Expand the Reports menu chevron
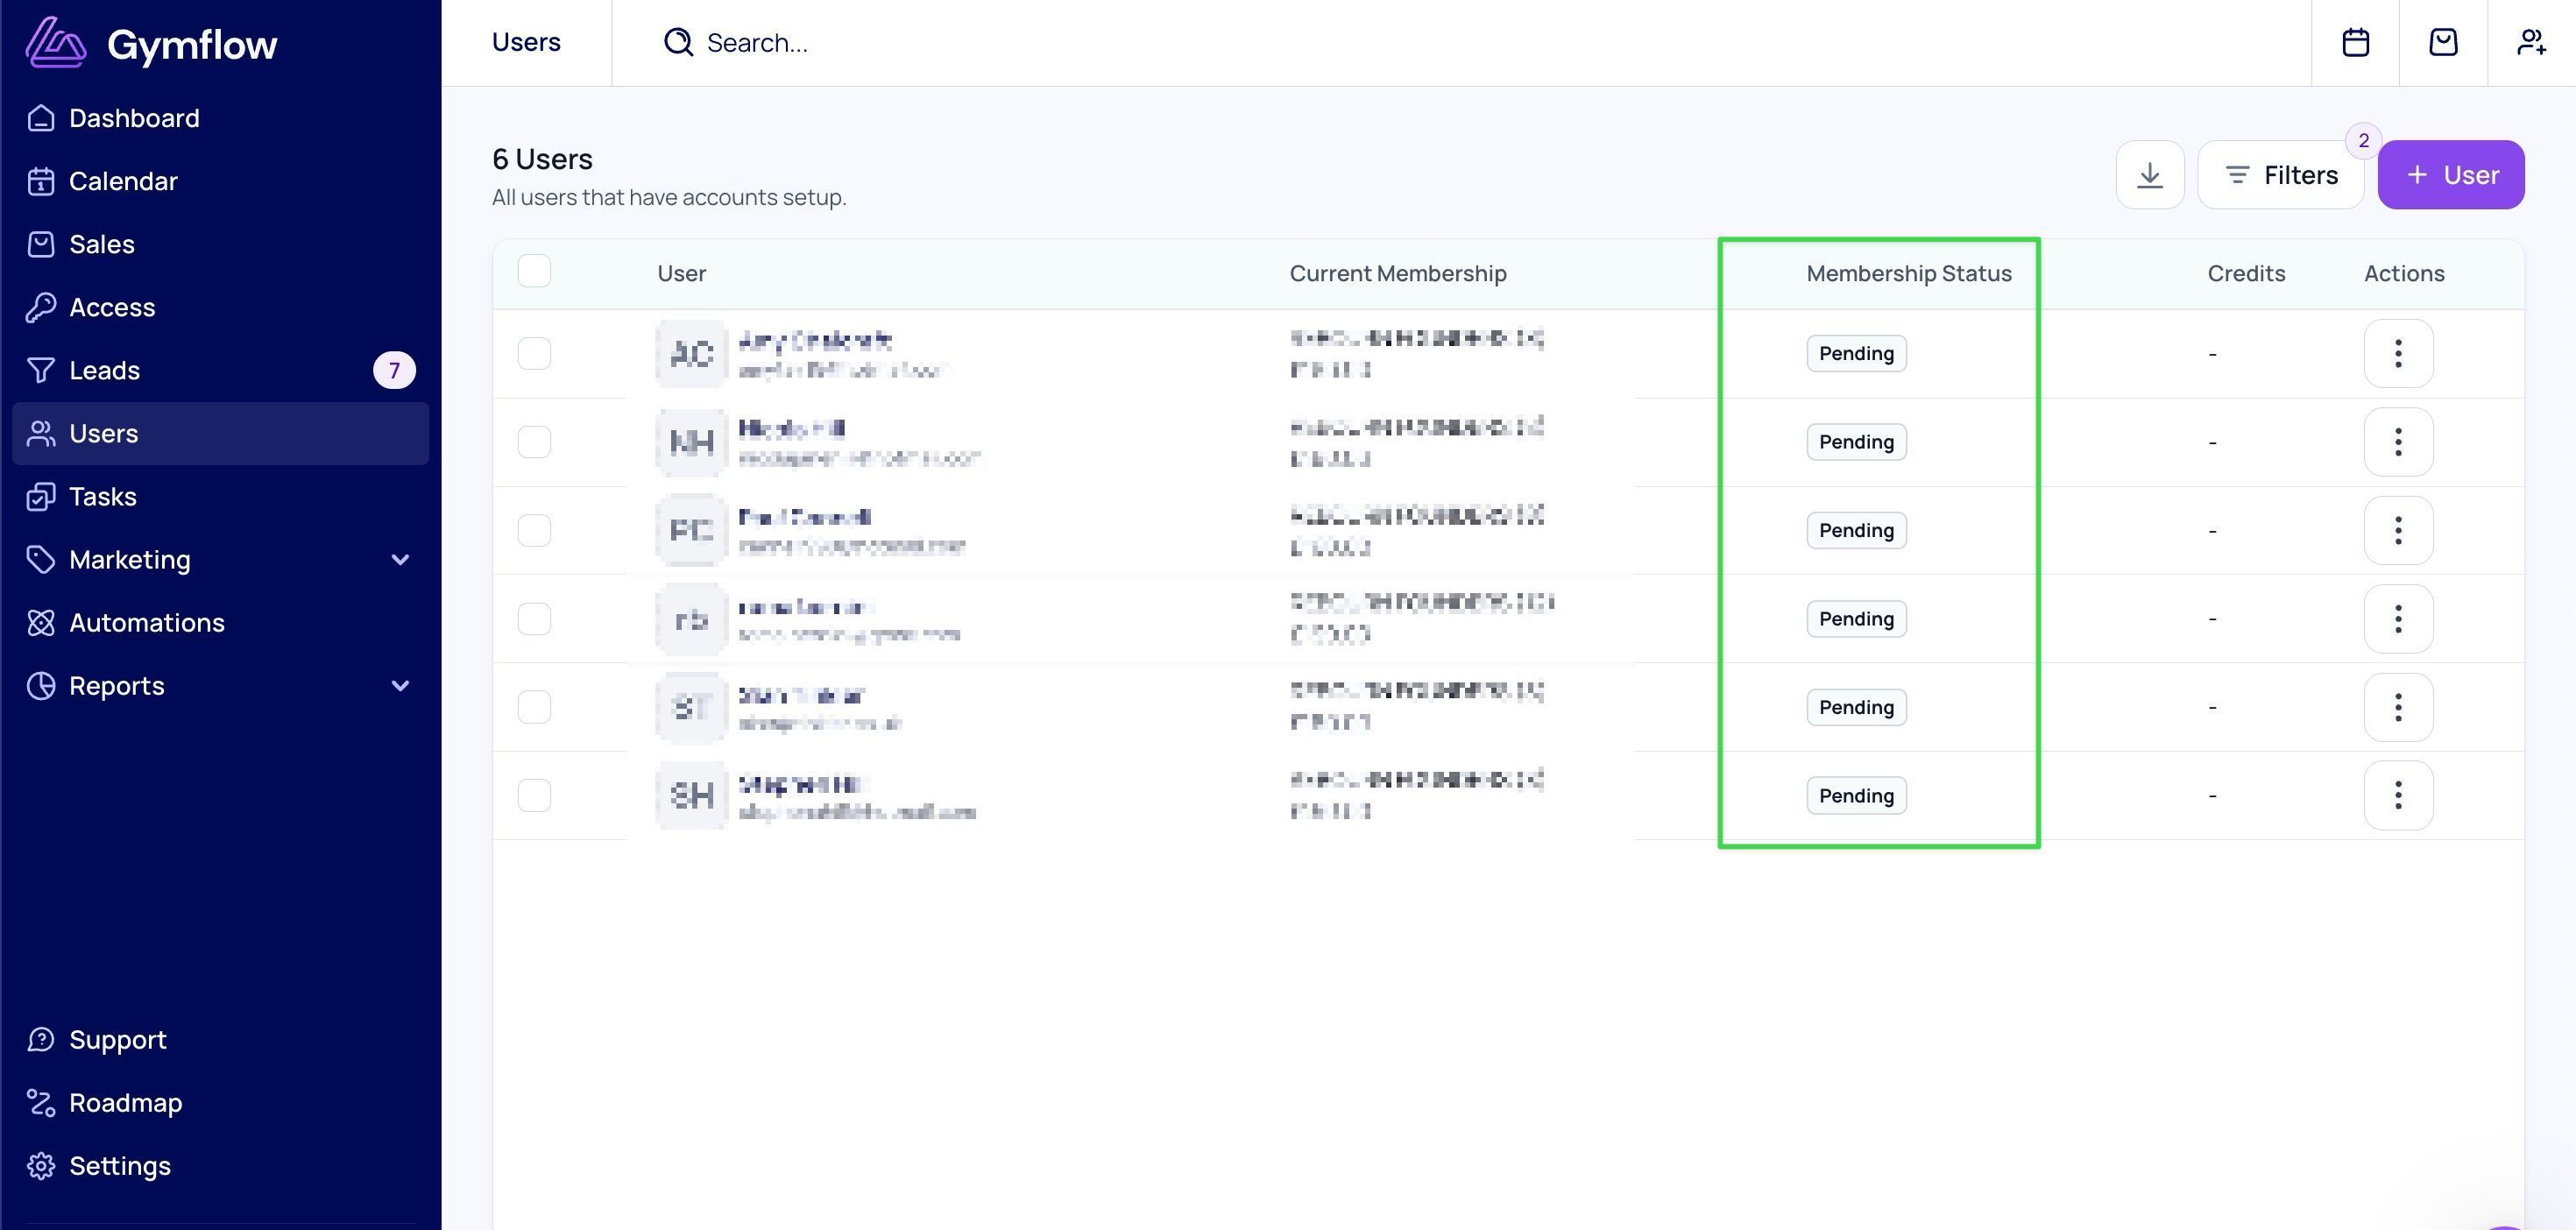The height and width of the screenshot is (1230, 2576). coord(400,686)
